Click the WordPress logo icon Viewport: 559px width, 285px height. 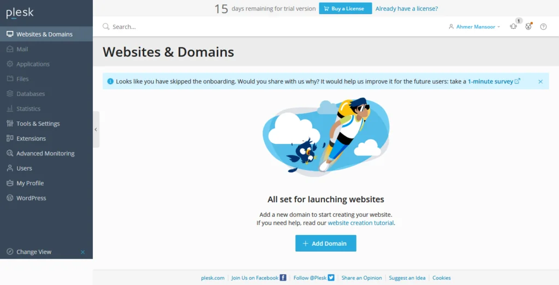[x=10, y=198]
